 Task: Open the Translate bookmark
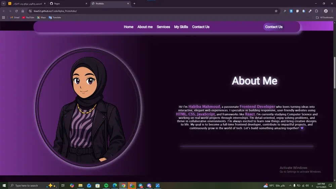pos(55,17)
